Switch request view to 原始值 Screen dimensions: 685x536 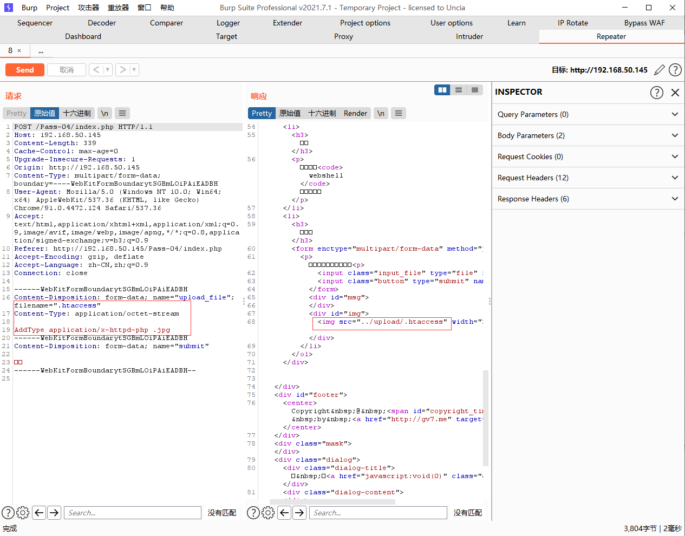[45, 113]
